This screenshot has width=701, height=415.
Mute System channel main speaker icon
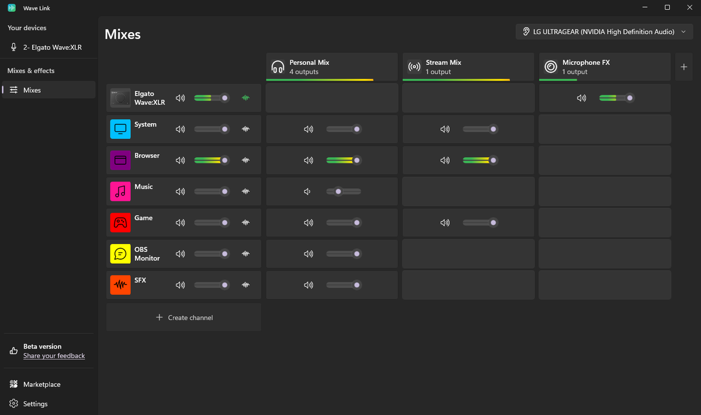[x=180, y=129]
